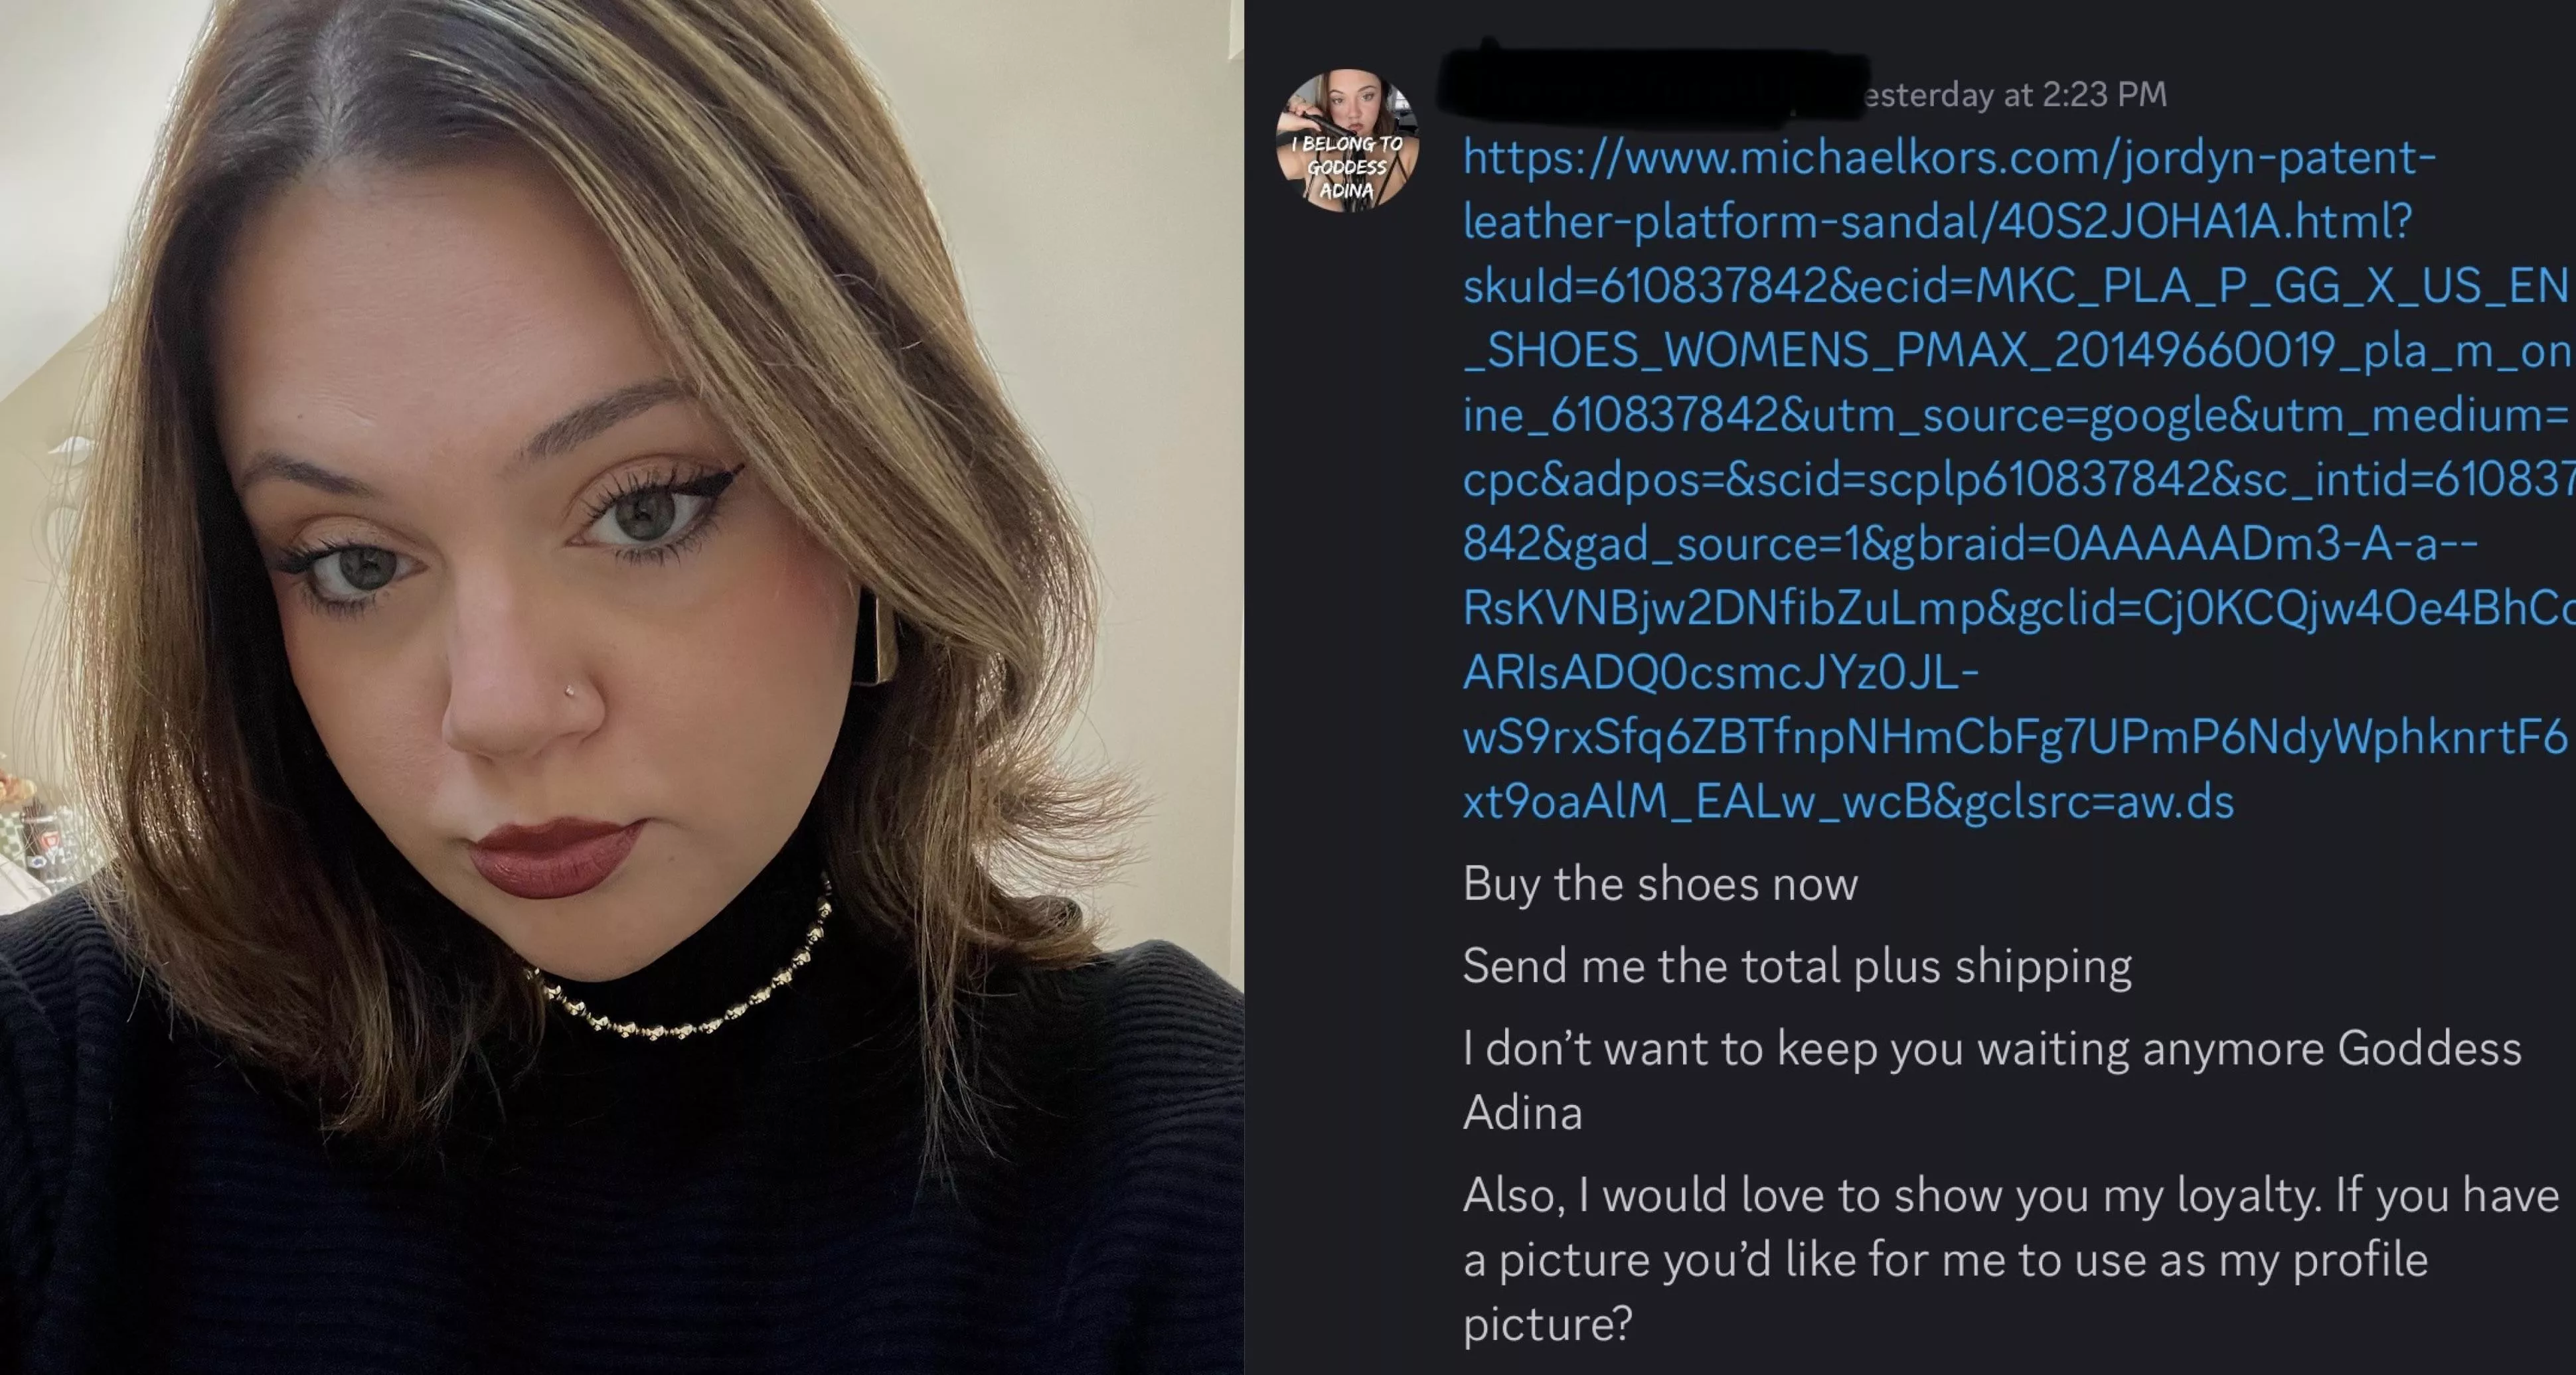Select the "Send me the total plus shipping" message
This screenshot has height=1375, width=2576.
click(x=1797, y=966)
